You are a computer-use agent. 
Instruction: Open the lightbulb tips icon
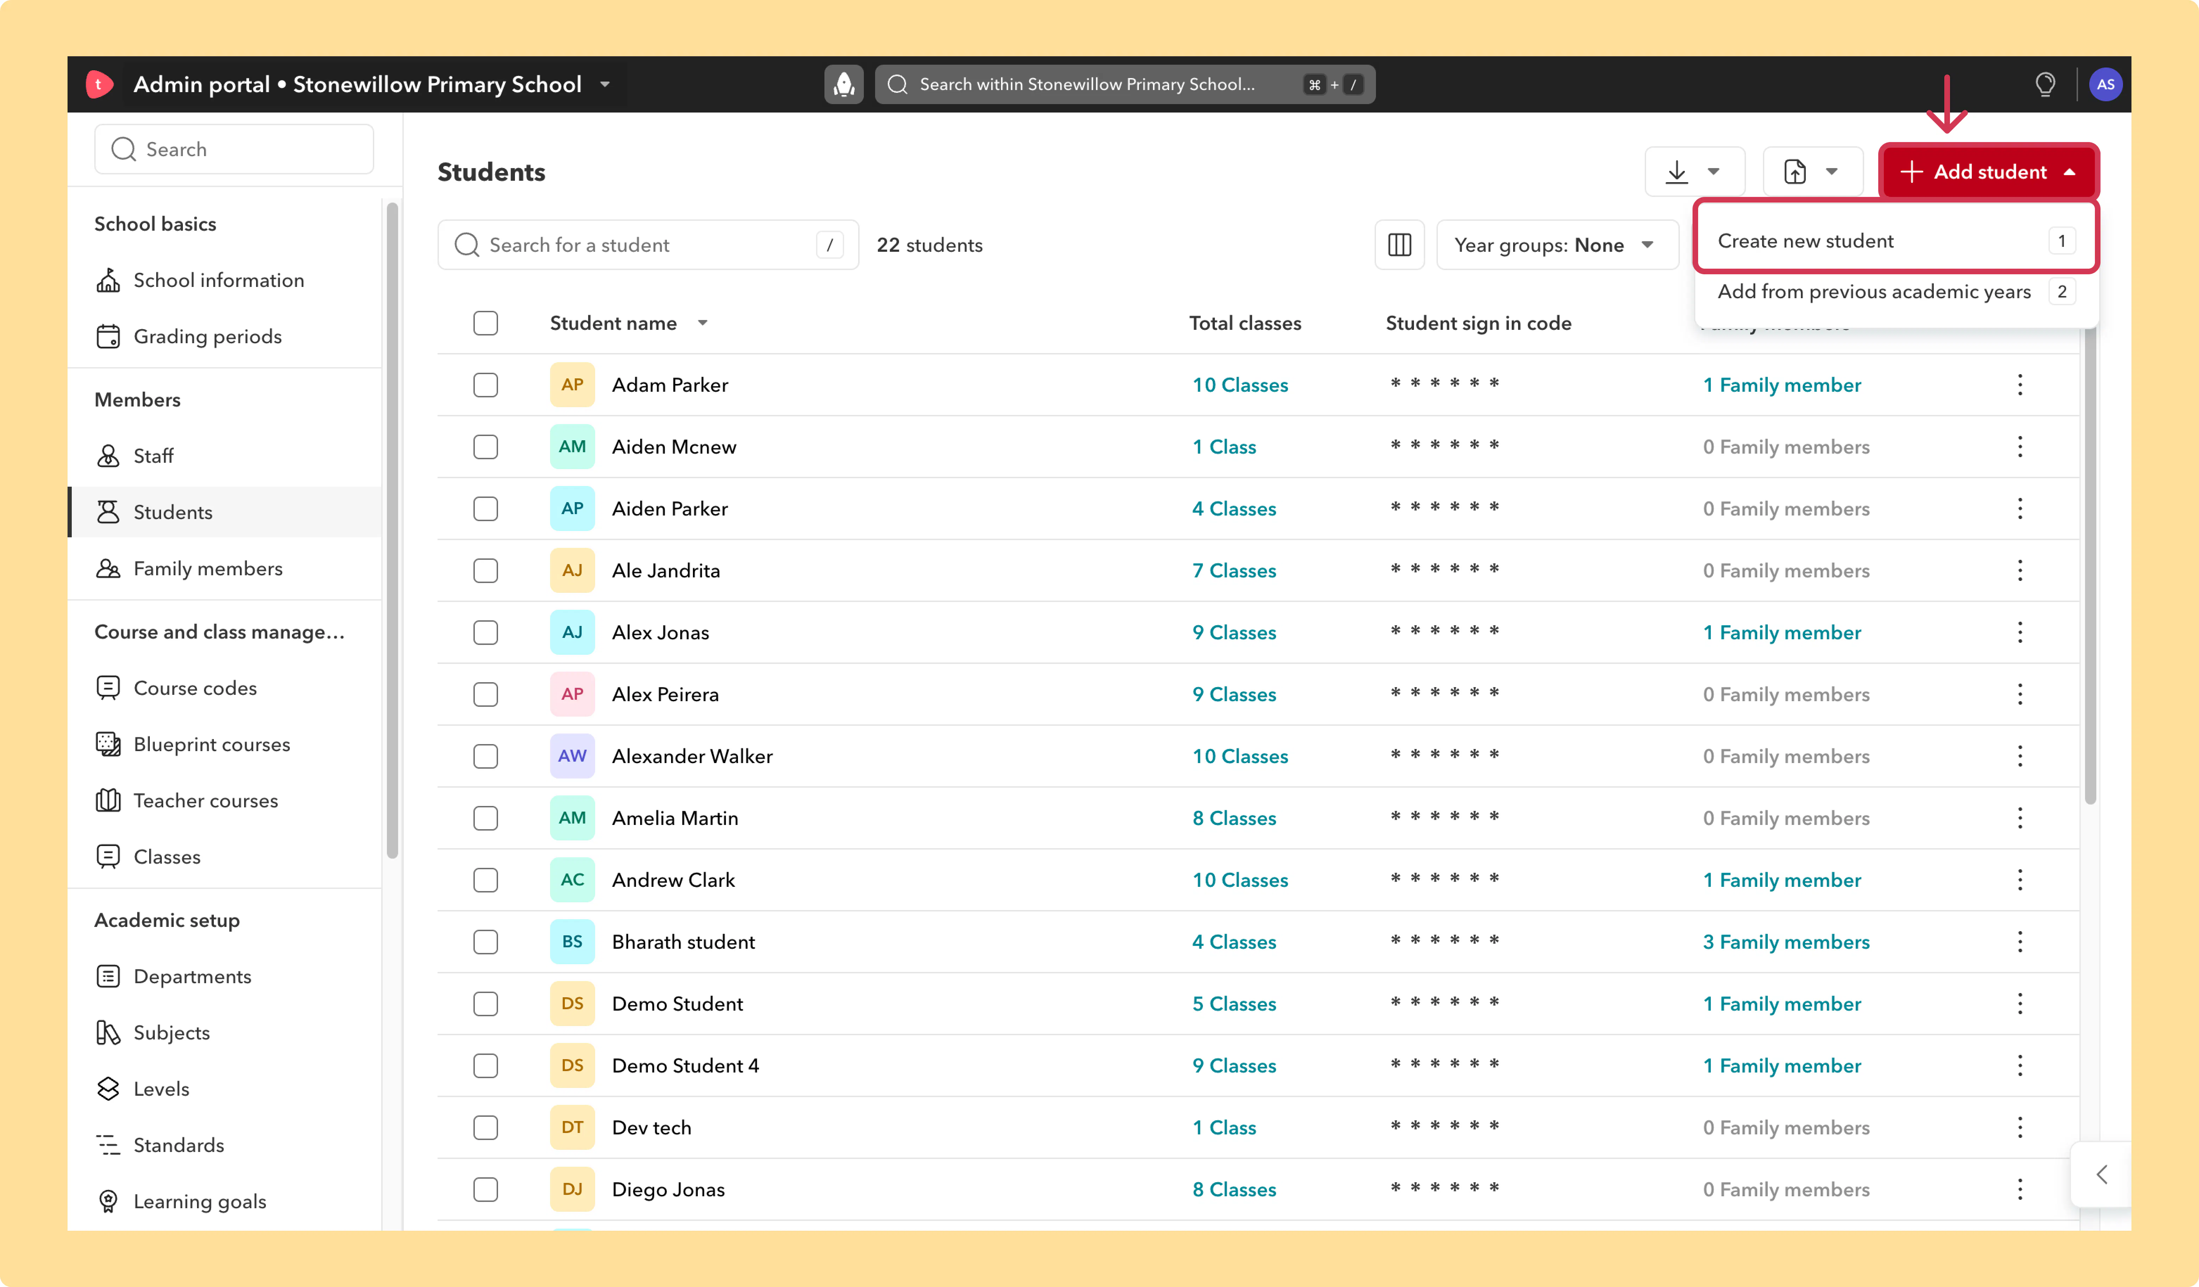click(x=2045, y=85)
